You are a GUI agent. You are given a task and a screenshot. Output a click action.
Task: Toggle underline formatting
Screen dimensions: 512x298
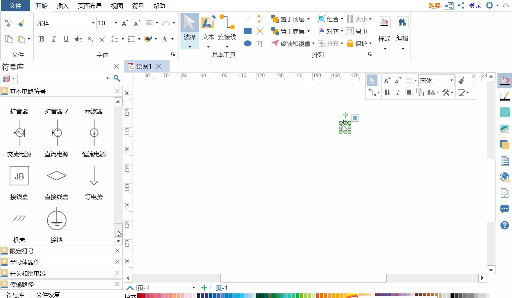66,39
